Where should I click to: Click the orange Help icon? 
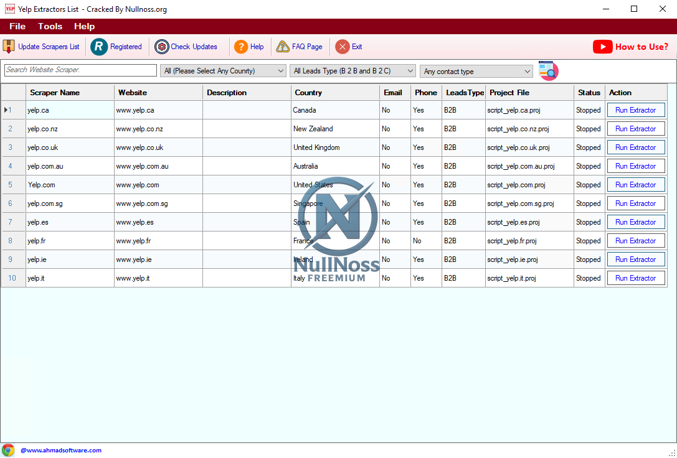(241, 47)
